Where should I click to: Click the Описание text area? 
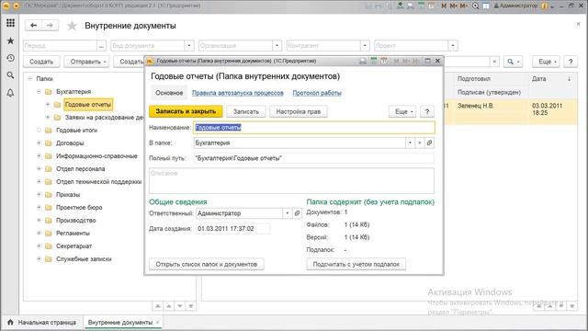pos(291,180)
